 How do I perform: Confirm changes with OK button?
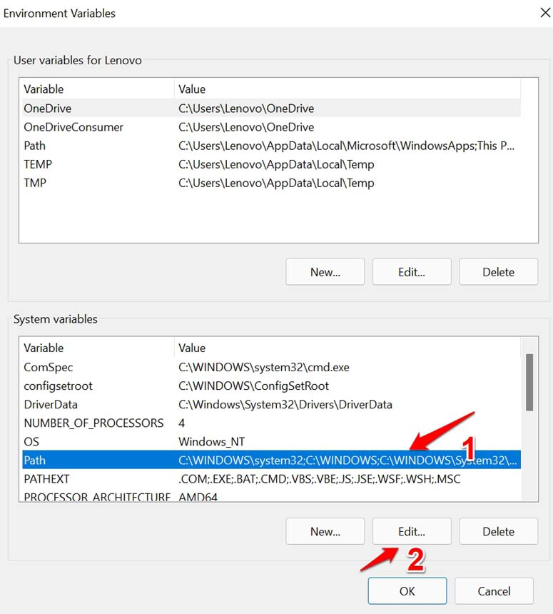click(407, 591)
